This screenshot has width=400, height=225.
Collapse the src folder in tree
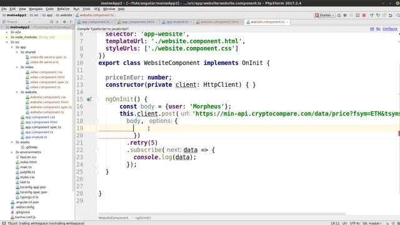tap(7, 42)
